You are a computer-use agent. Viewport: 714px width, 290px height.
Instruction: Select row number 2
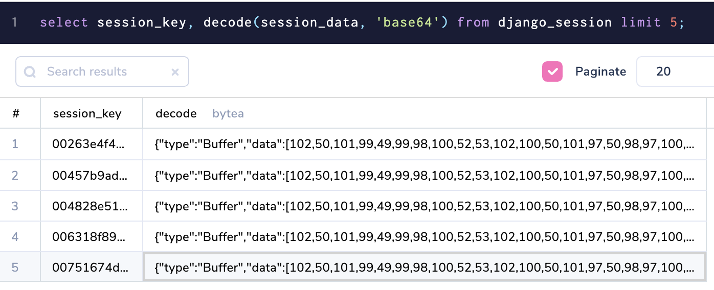pyautogui.click(x=15, y=175)
